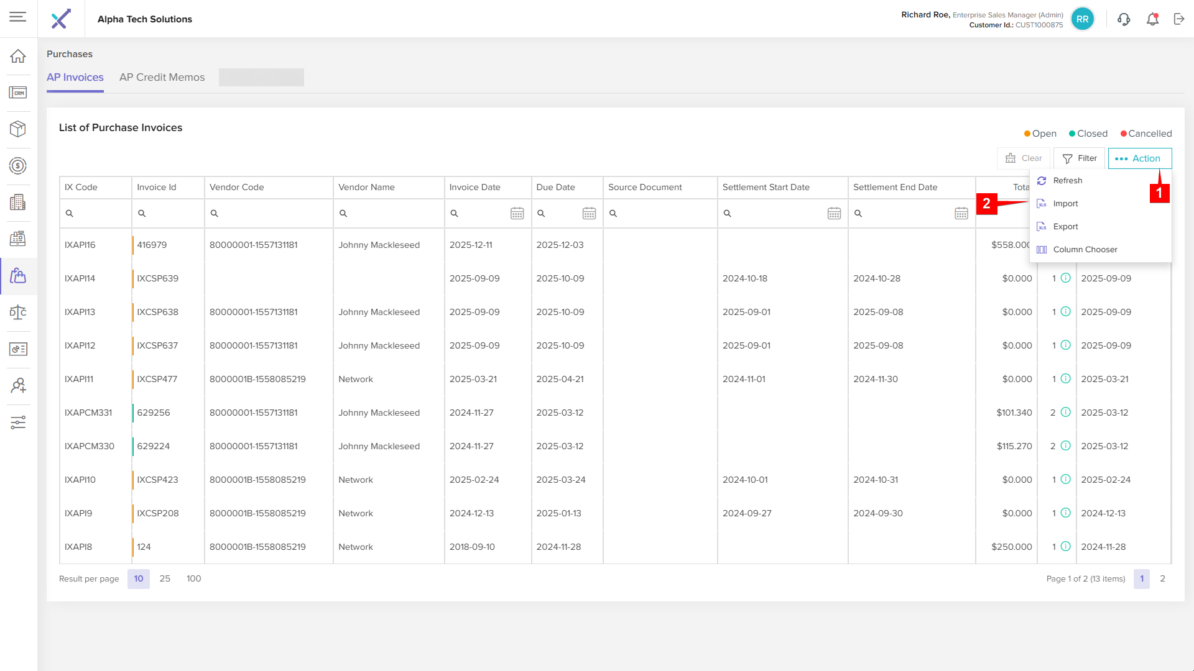Click info icon in IXAPI14 row
Image resolution: width=1194 pixels, height=671 pixels.
(1065, 278)
